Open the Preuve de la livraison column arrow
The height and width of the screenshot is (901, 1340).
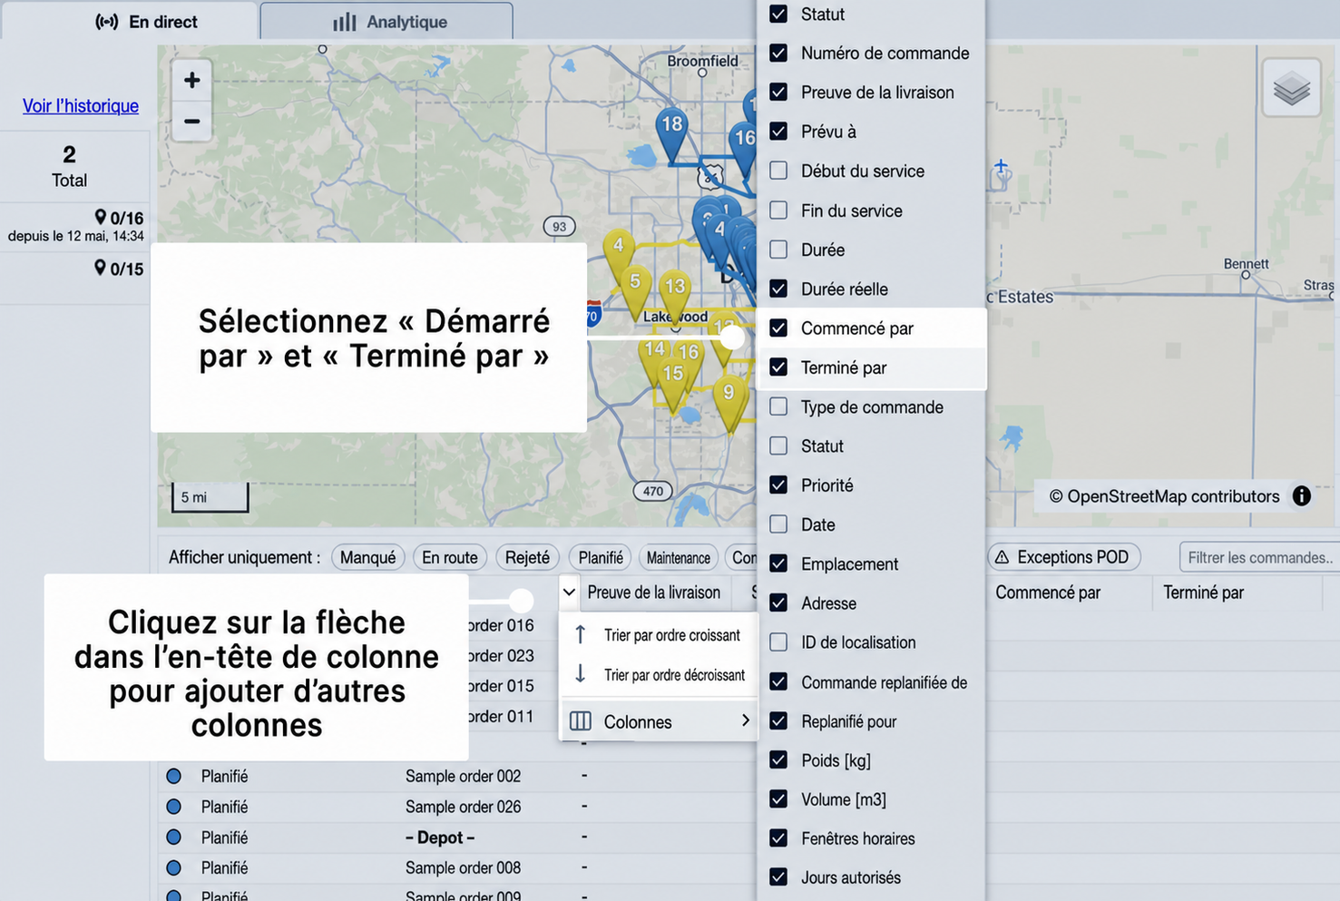point(569,593)
